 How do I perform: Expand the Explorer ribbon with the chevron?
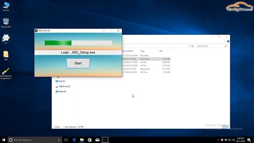click(x=225, y=41)
